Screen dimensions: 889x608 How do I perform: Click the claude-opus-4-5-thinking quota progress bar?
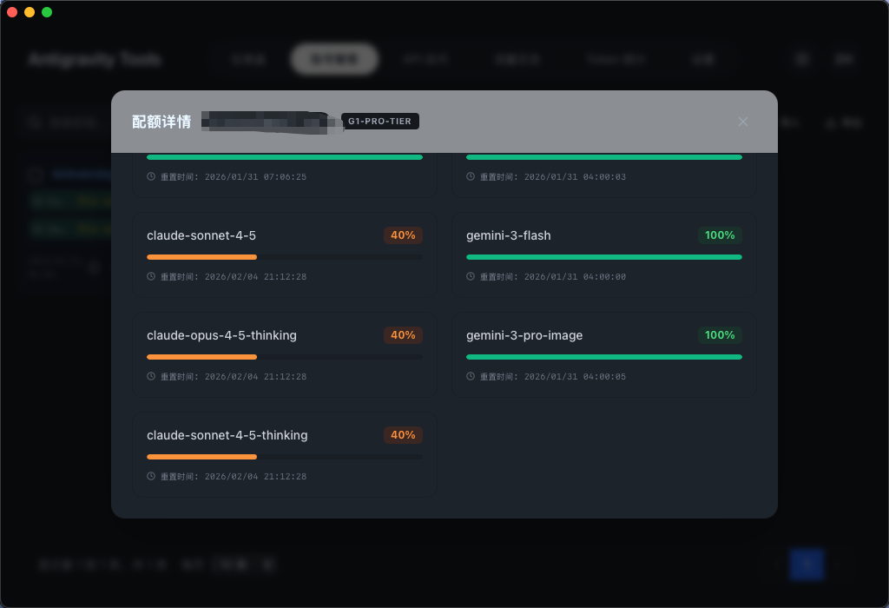285,357
